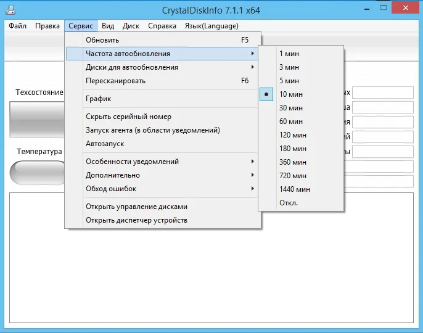Screen dimensions: 423x333
Task: Set auto-refresh to 180 мин
Action: [x=301, y=149]
